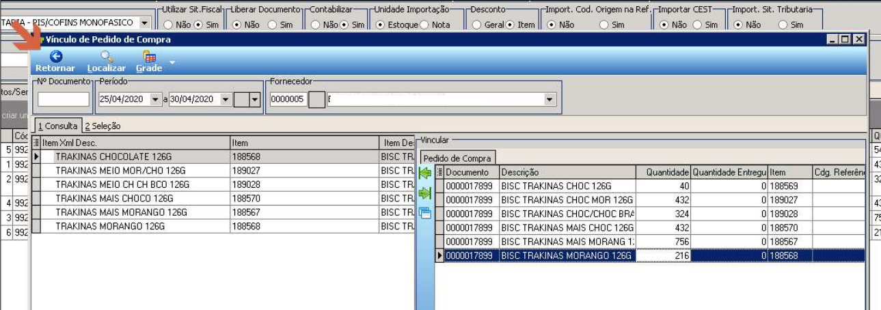The image size is (881, 310).
Task: Click the Quantidade Entregue column header
Action: (729, 173)
